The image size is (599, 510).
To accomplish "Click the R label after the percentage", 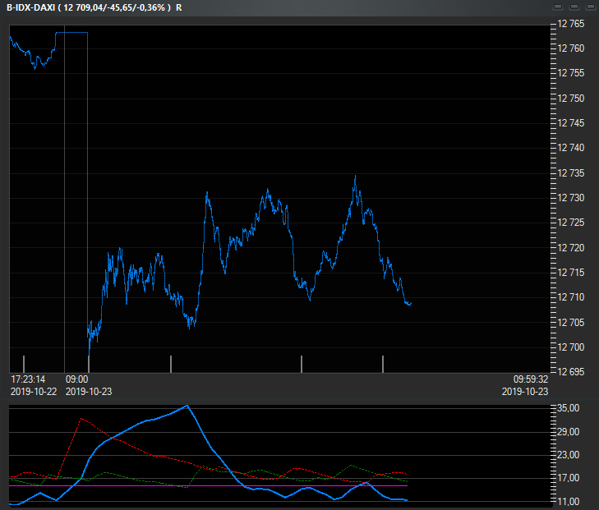I will [x=180, y=7].
